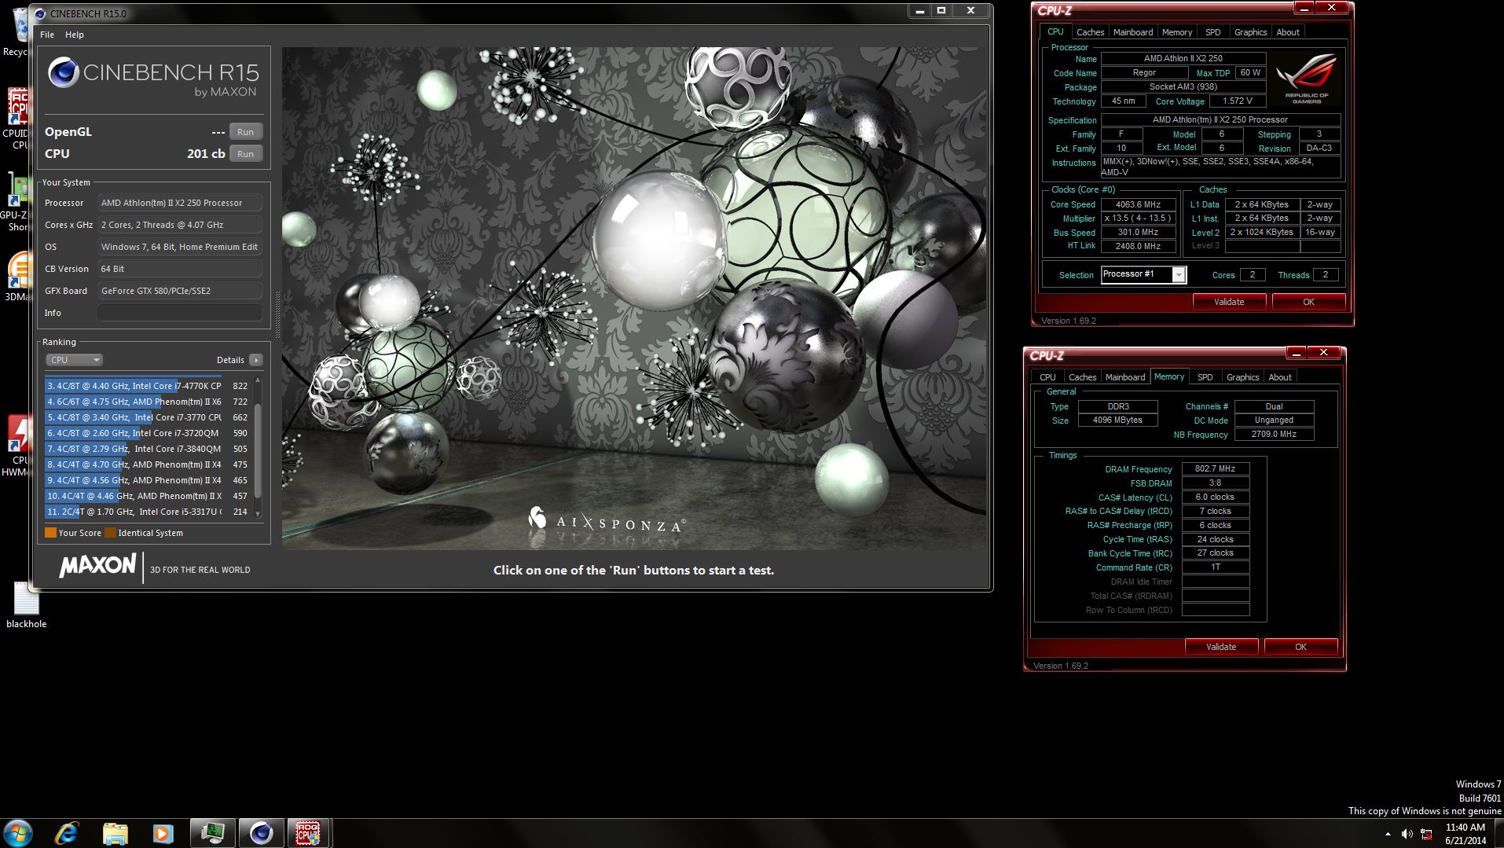1504x848 pixels.
Task: Open the blackhole file on desktop
Action: [x=26, y=605]
